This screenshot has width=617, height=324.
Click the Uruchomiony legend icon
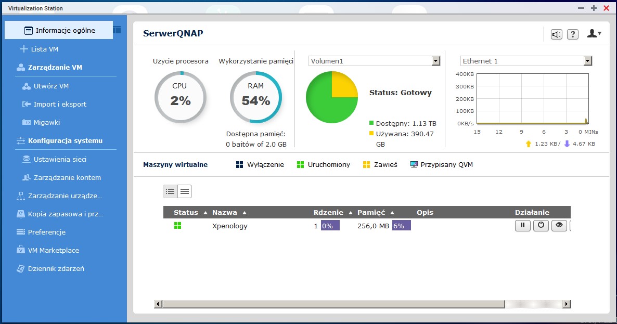click(300, 165)
